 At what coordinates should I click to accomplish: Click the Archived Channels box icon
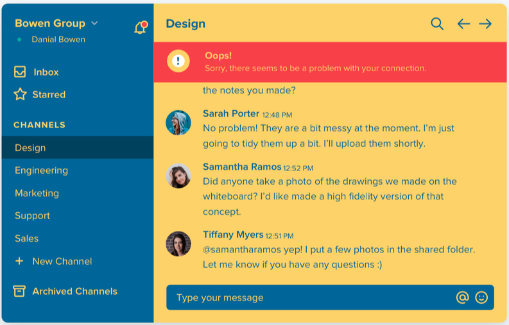point(20,291)
